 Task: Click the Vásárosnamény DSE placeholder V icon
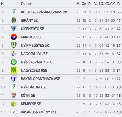(14, 112)
